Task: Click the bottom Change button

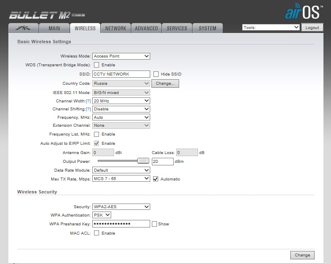Action: click(x=302, y=255)
